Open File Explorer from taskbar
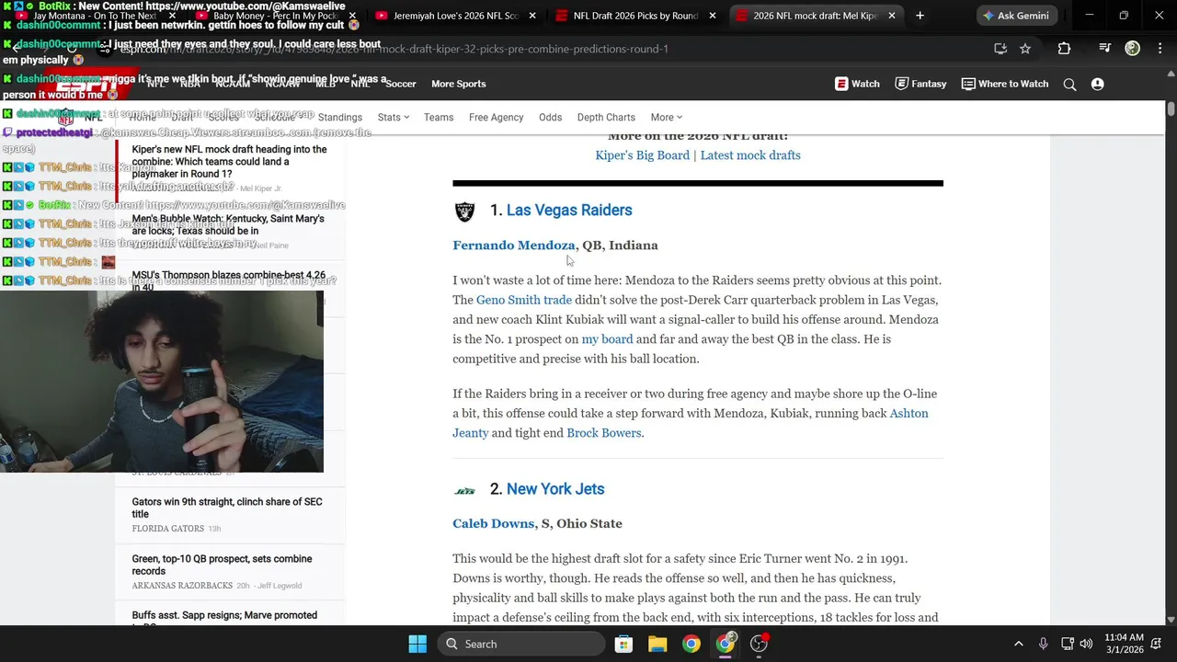Image resolution: width=1177 pixels, height=662 pixels. [x=657, y=644]
